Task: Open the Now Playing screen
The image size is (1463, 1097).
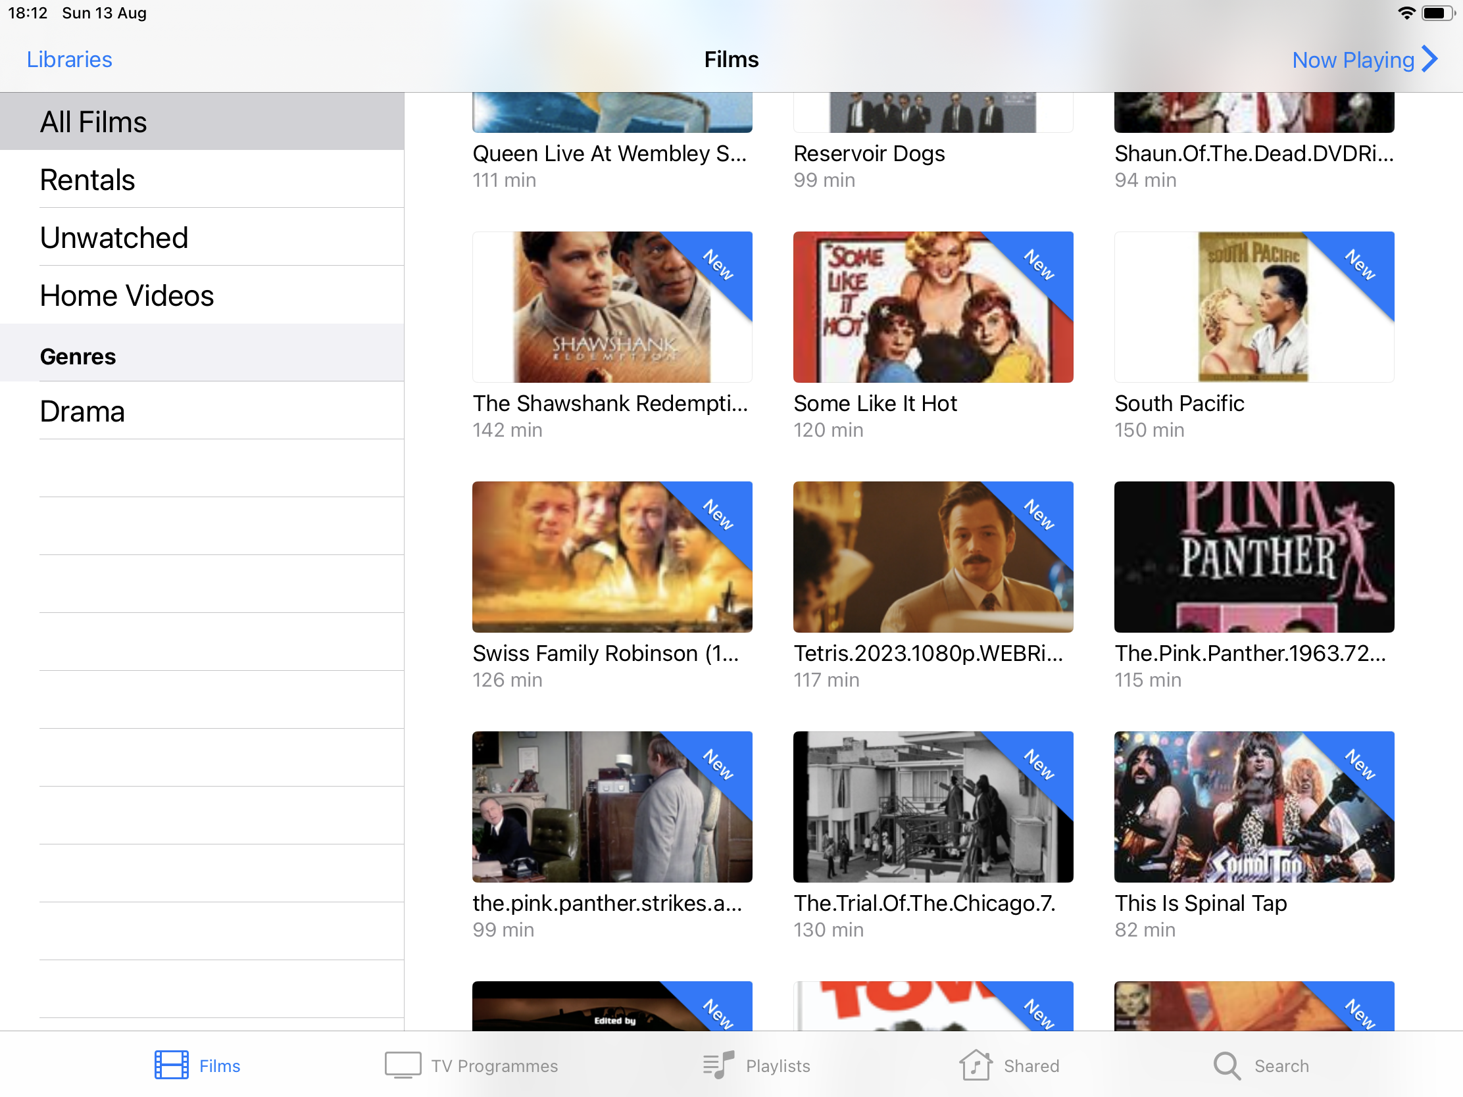Action: click(1352, 59)
